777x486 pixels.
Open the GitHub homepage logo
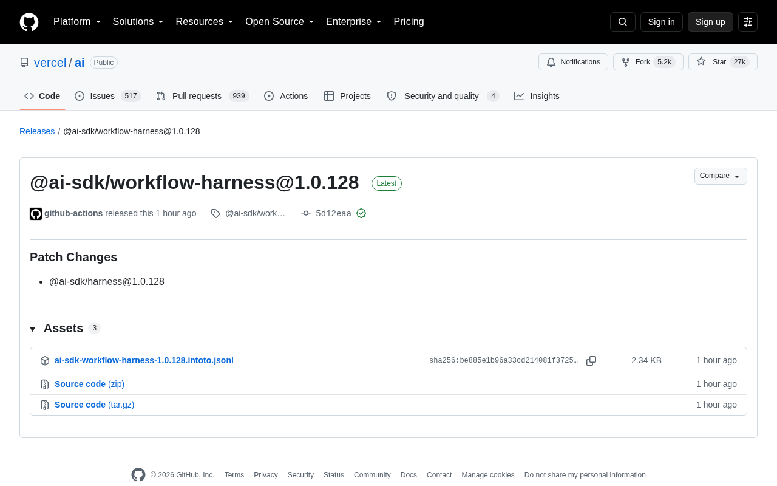tap(29, 22)
